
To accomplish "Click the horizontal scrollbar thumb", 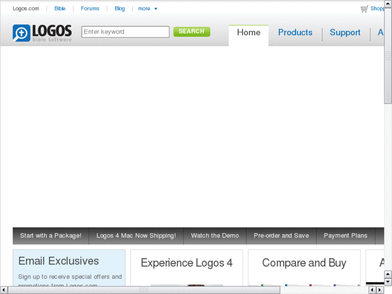I will 144,290.
